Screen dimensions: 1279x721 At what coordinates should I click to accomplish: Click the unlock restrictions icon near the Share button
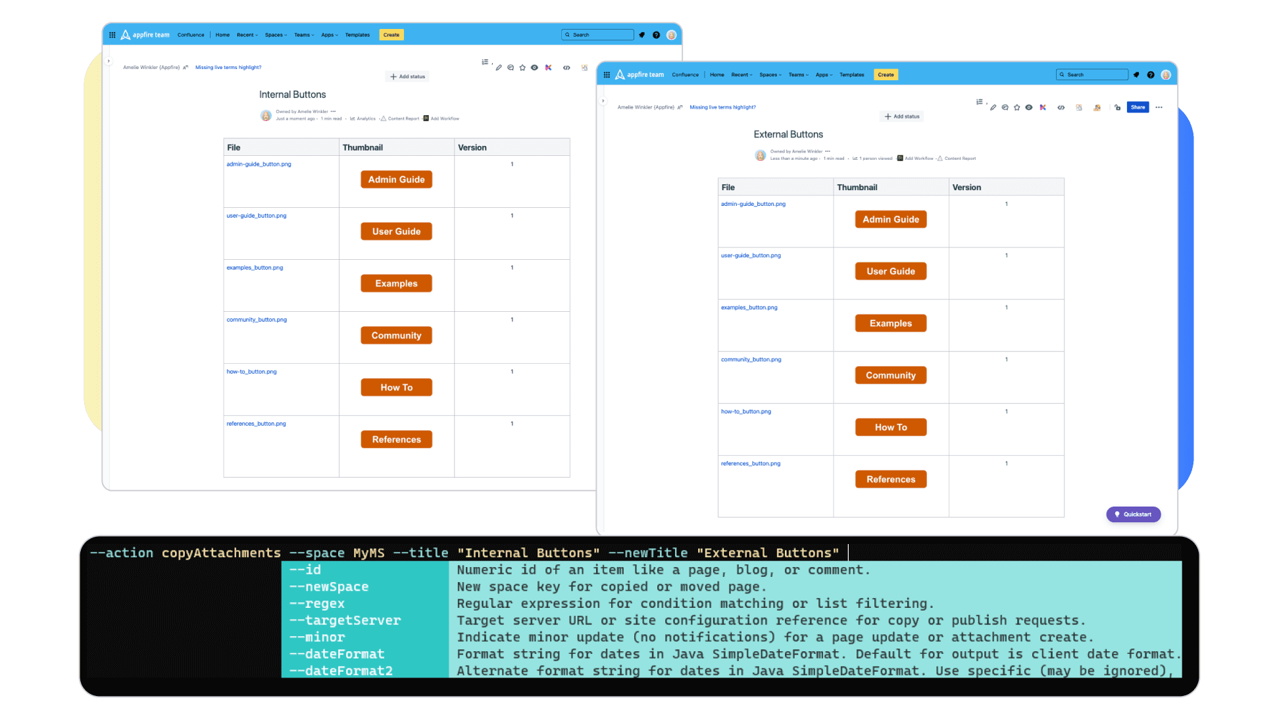point(1118,107)
